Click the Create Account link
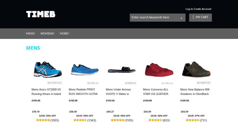This screenshot has width=238, height=129. (x=202, y=9)
